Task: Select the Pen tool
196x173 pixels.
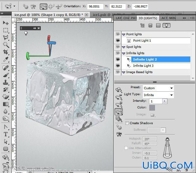Action: coord(6,127)
